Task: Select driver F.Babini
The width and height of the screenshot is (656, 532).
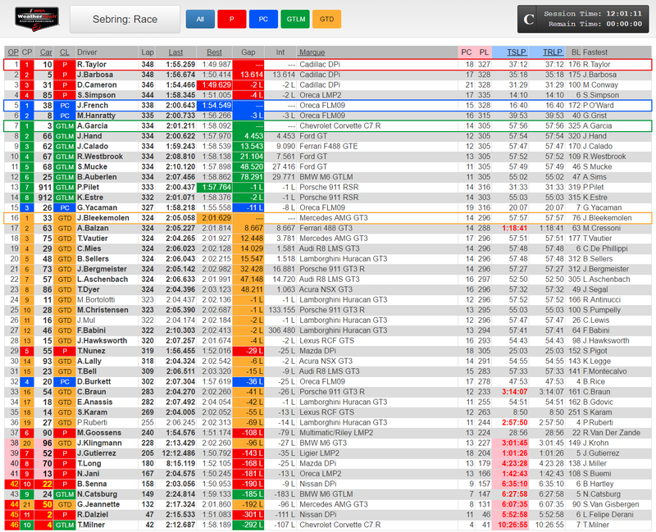Action: pyautogui.click(x=91, y=331)
